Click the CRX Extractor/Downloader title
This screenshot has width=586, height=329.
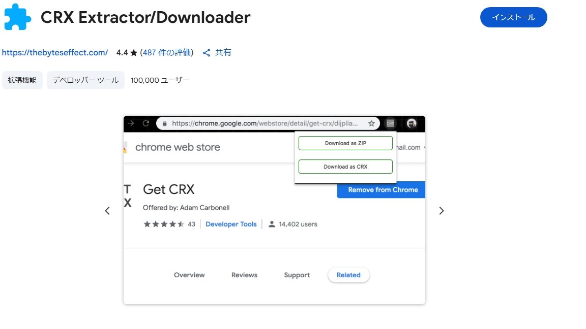[x=145, y=17]
